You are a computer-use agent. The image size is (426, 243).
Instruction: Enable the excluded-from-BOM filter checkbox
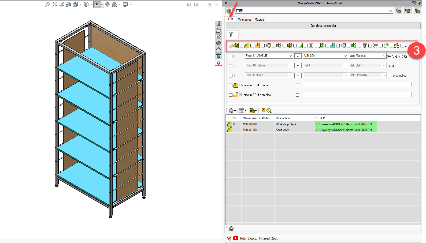click(392, 46)
